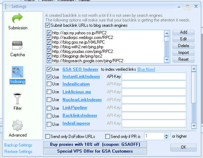Click the Edit button for ping URLs

click(183, 39)
